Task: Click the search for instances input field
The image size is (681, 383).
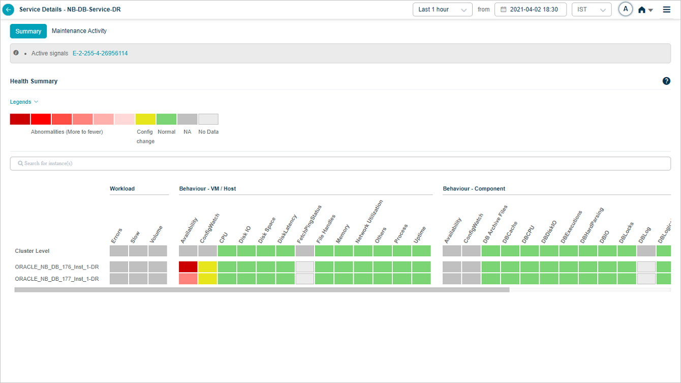Action: coord(340,164)
